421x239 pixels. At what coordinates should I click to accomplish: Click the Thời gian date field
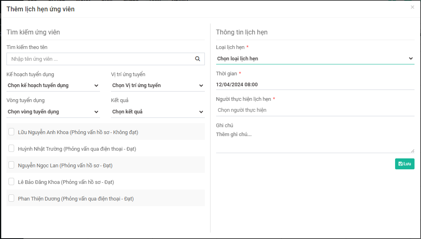pyautogui.click(x=315, y=85)
